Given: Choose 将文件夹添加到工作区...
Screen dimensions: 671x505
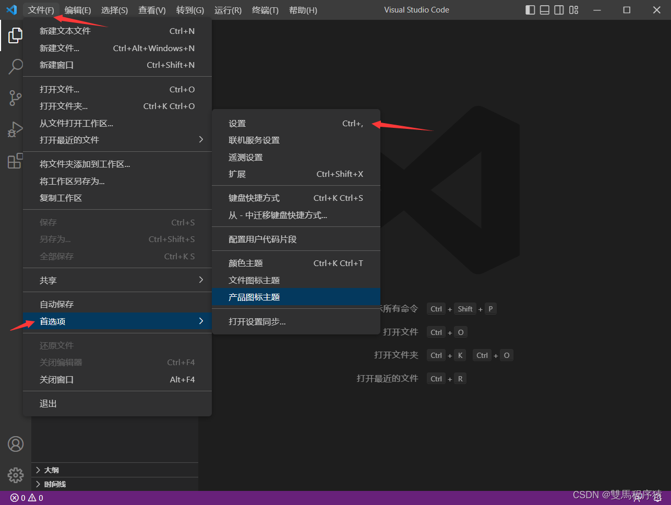Looking at the screenshot, I should pos(117,164).
